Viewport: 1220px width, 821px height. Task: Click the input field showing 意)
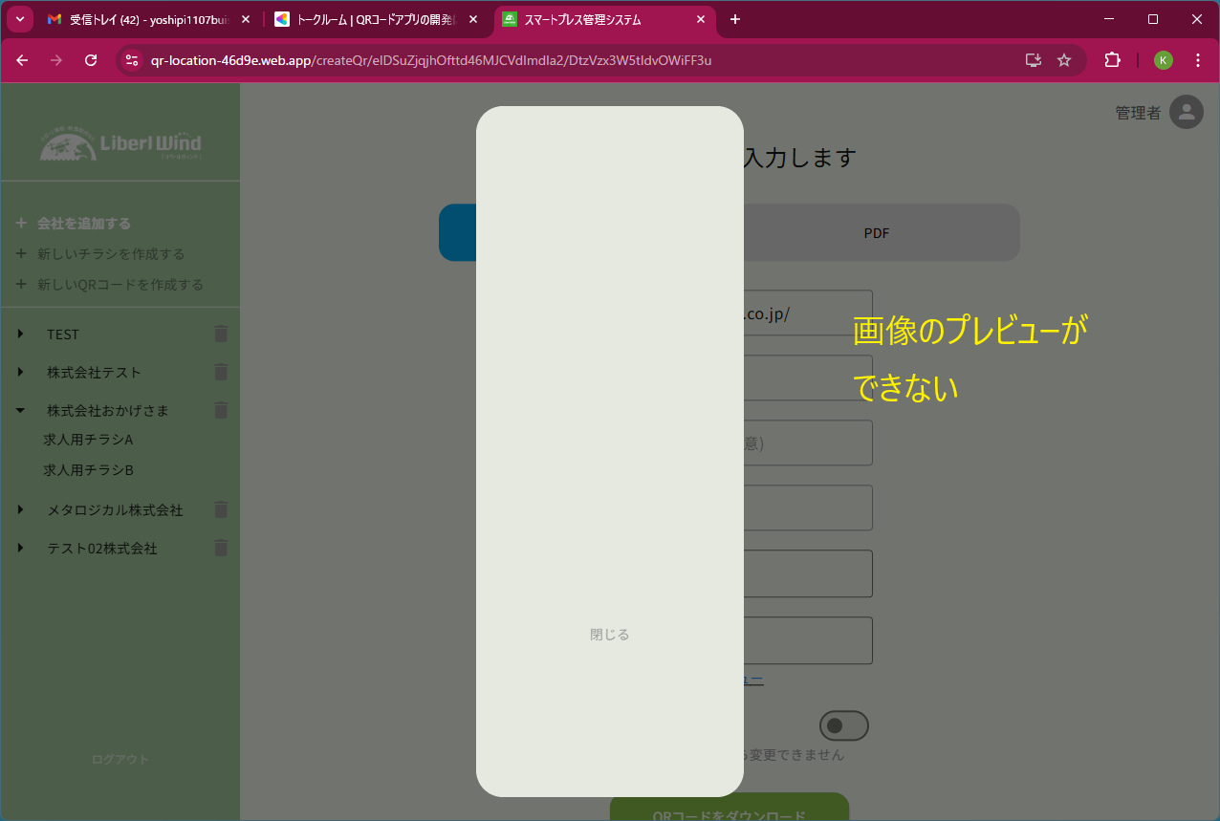[x=808, y=443]
